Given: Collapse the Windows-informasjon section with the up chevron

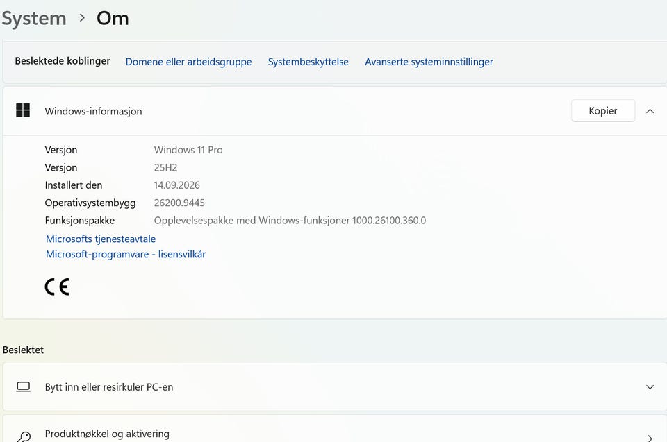Looking at the screenshot, I should (650, 111).
